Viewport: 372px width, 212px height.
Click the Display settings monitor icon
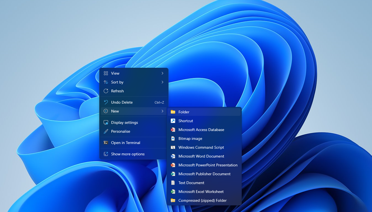click(106, 122)
